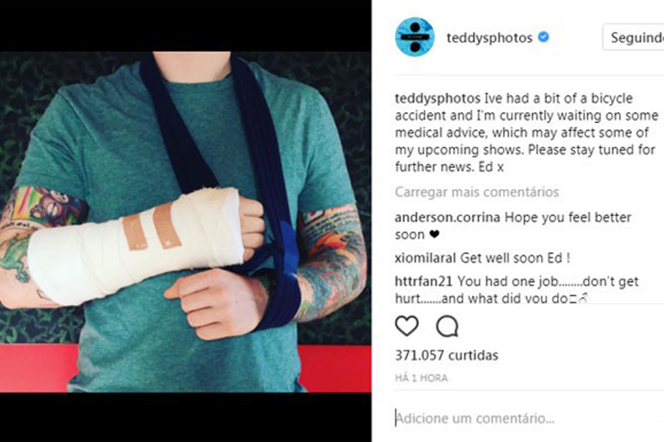Visit xiomilaral's profile

coord(425,257)
